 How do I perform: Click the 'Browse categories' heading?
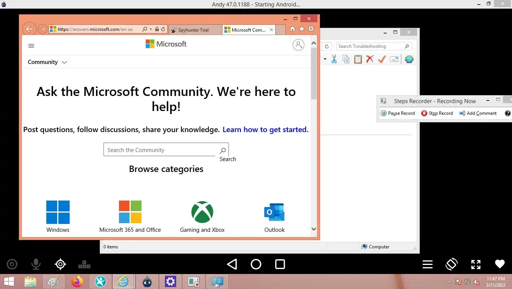[166, 169]
